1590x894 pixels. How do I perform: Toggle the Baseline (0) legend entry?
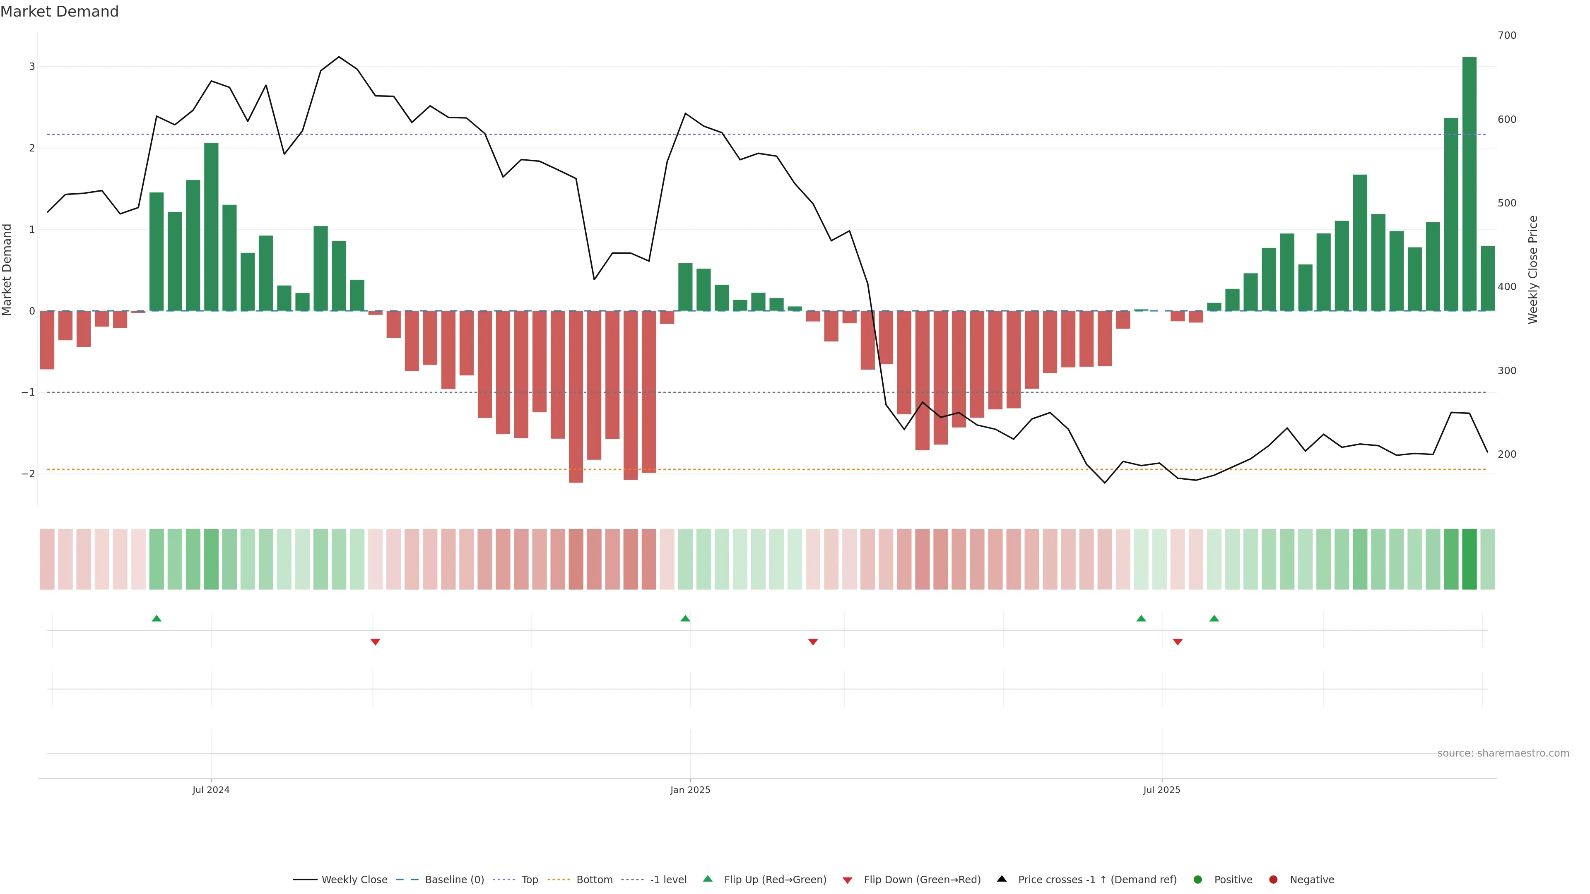pyautogui.click(x=454, y=880)
